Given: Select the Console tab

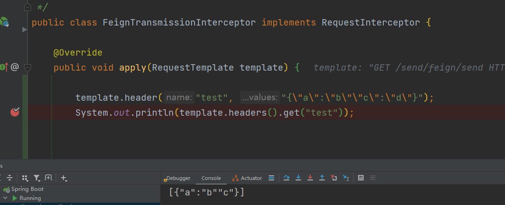Looking at the screenshot, I should (211, 178).
